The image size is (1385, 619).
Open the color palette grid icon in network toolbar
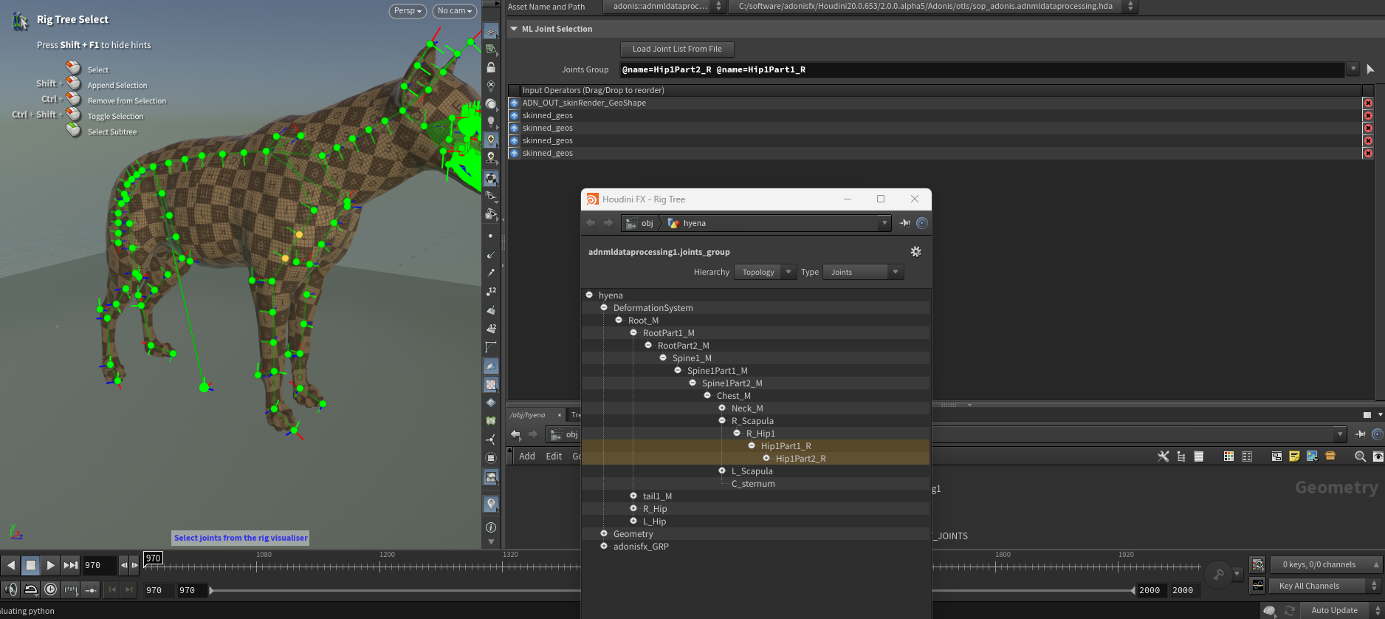[1228, 456]
